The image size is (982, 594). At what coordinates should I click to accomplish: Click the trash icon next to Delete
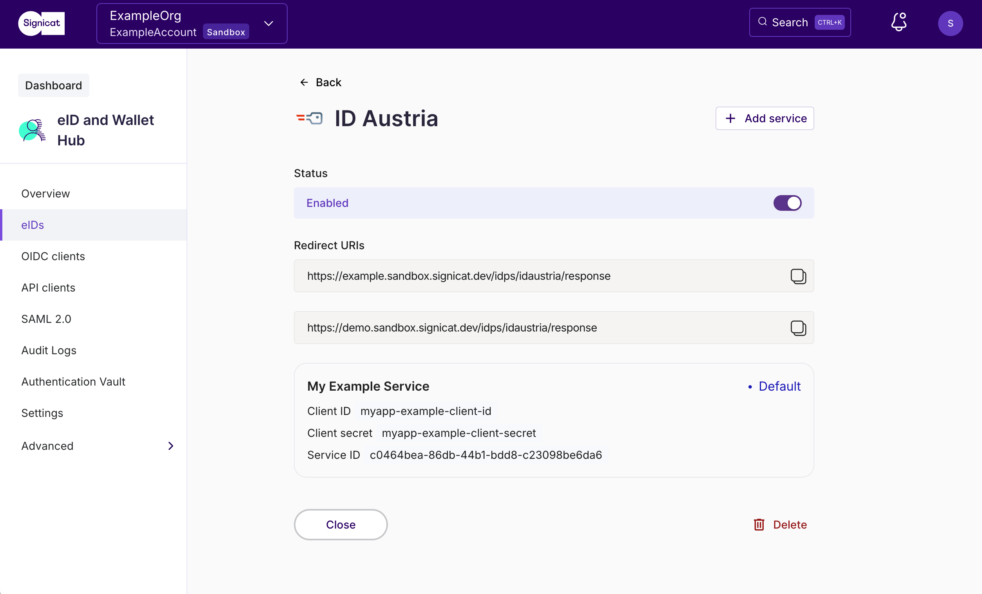[x=759, y=525]
